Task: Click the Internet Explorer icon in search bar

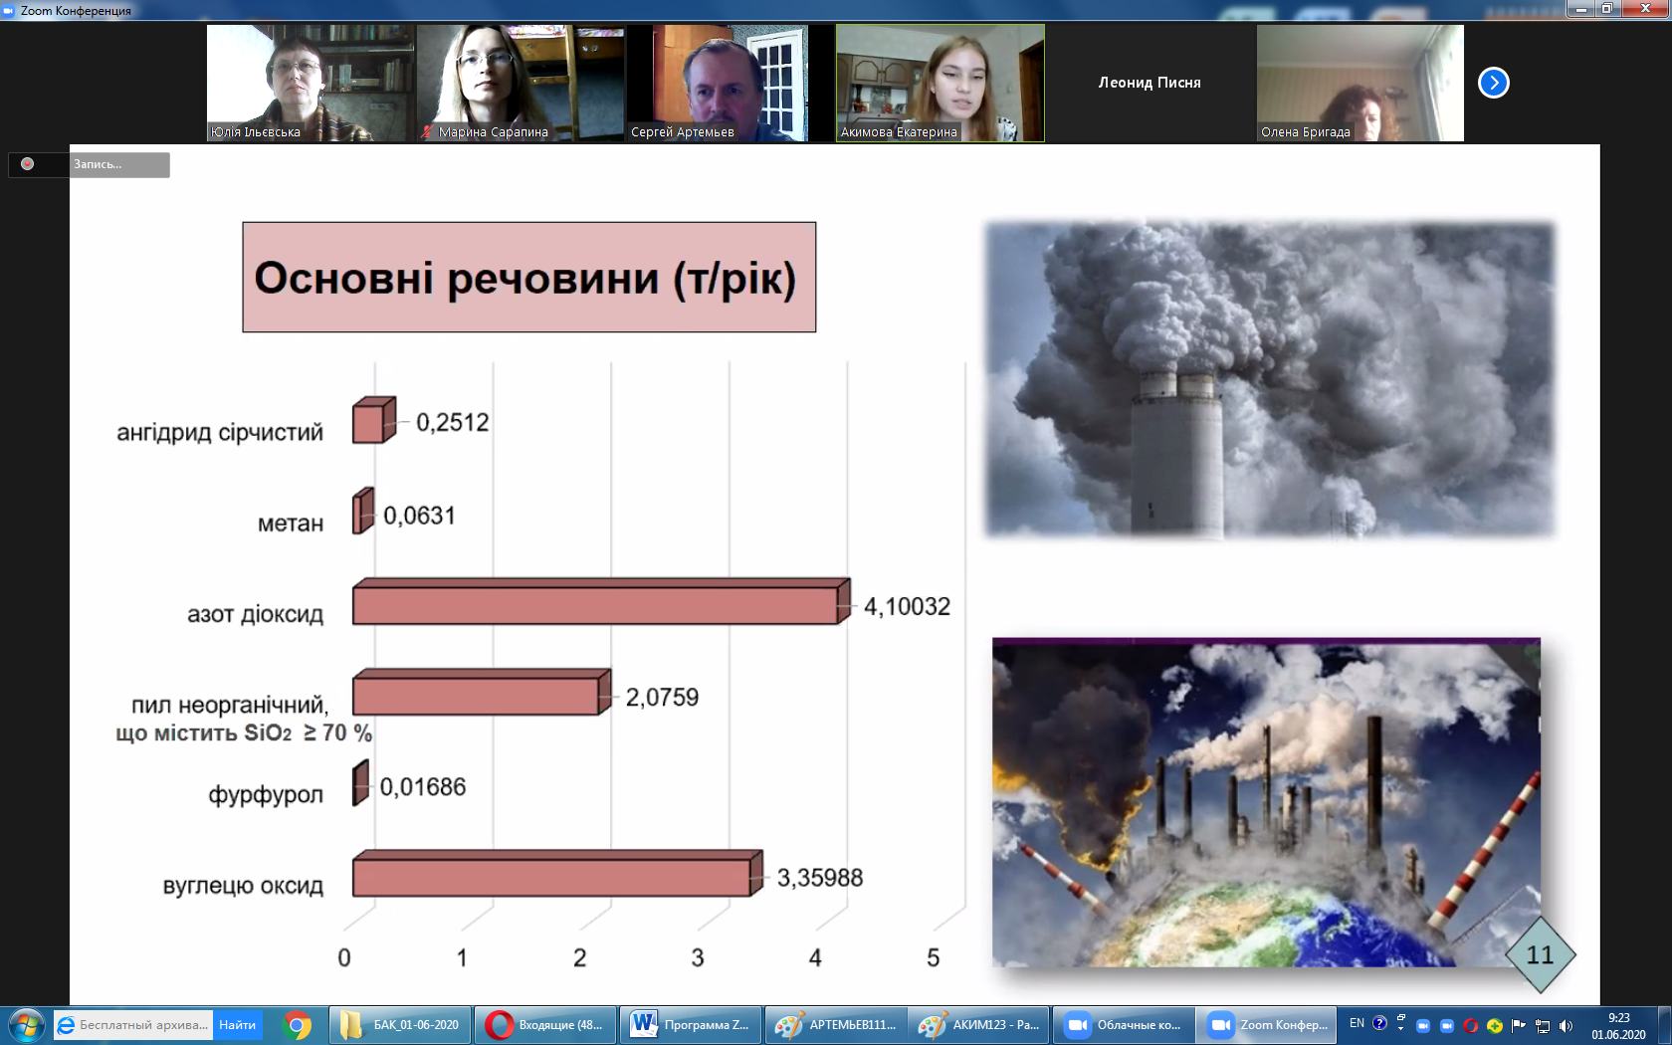Action: click(66, 1025)
